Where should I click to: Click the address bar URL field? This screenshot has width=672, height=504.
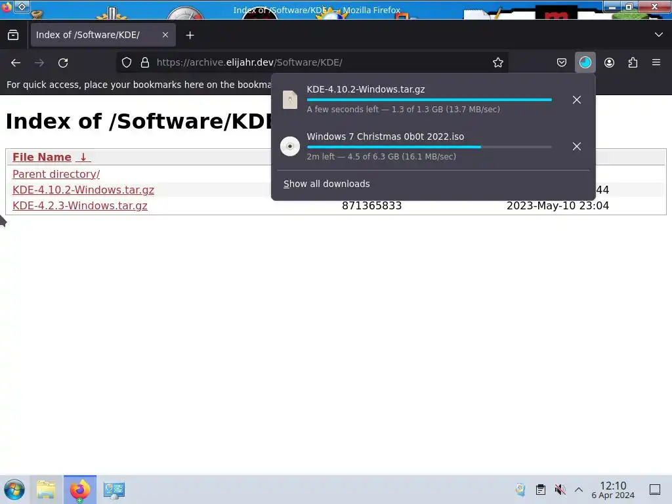313,62
